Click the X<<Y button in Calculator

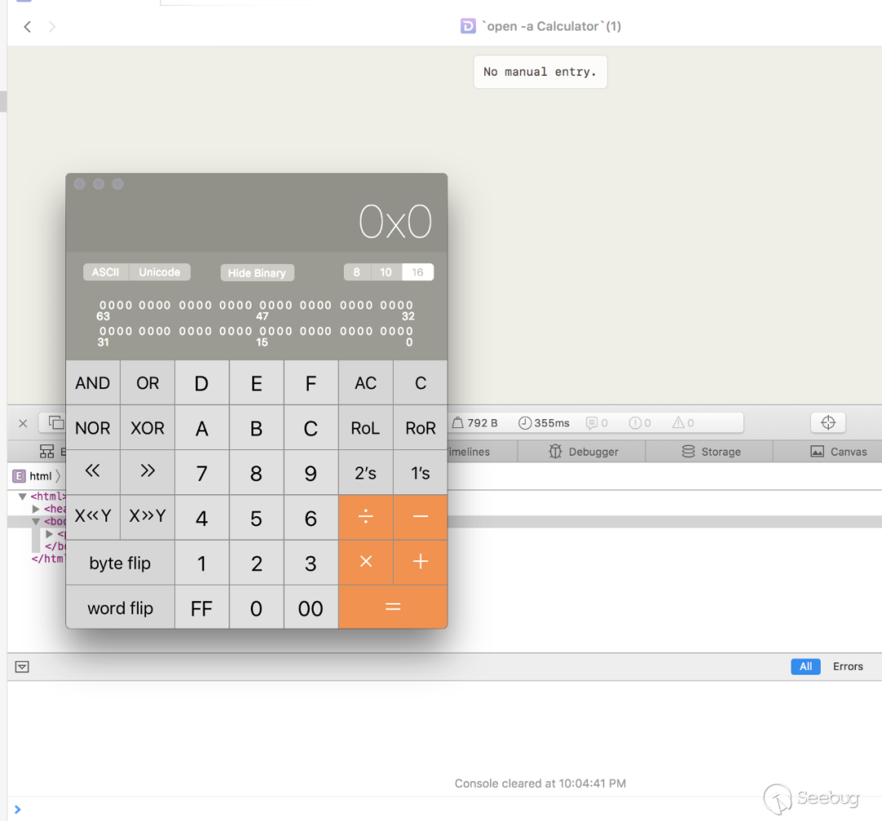click(x=93, y=517)
